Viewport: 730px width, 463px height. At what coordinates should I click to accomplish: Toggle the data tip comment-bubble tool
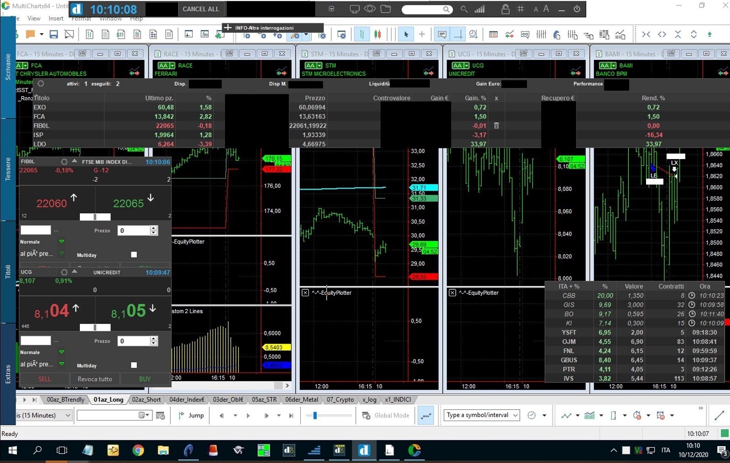click(x=442, y=34)
